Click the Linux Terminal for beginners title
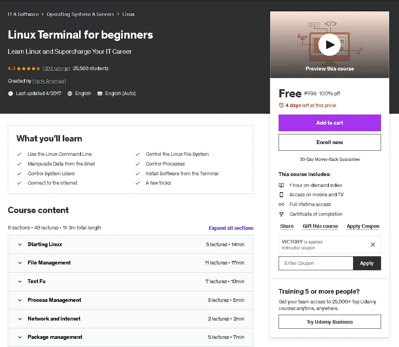Viewport: 399px width, 347px height. pyautogui.click(x=80, y=35)
